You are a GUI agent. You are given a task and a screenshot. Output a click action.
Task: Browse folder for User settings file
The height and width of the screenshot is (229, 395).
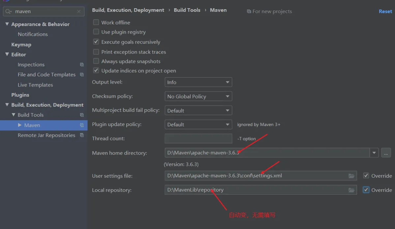coord(351,176)
